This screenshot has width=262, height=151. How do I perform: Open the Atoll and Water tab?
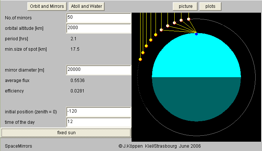86,6
